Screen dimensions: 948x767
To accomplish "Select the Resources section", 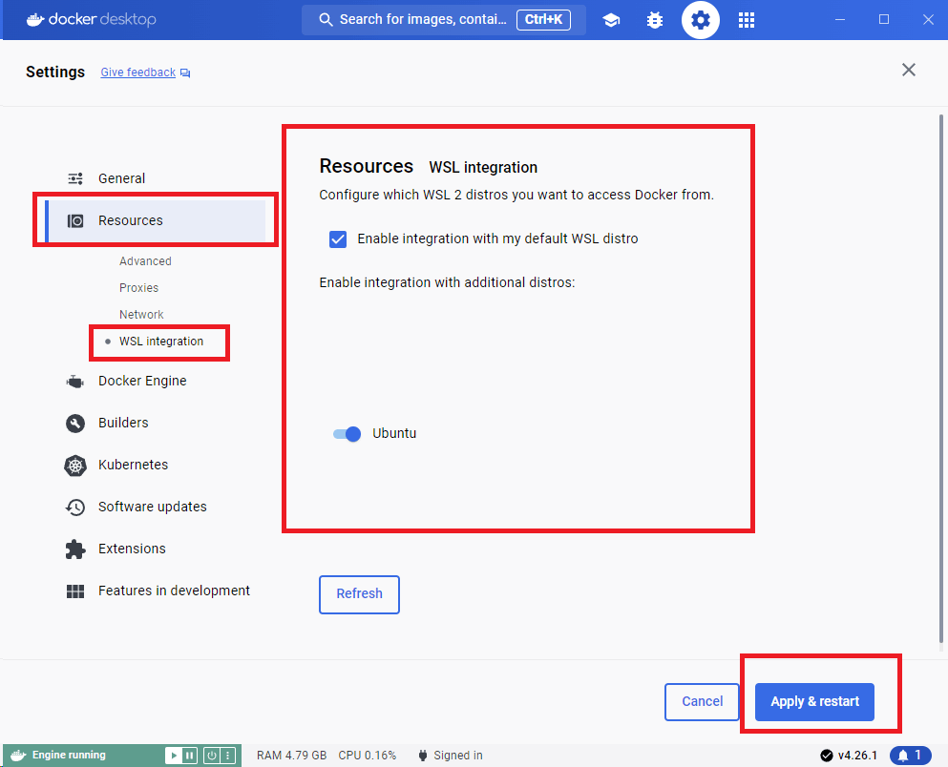I will pyautogui.click(x=156, y=220).
